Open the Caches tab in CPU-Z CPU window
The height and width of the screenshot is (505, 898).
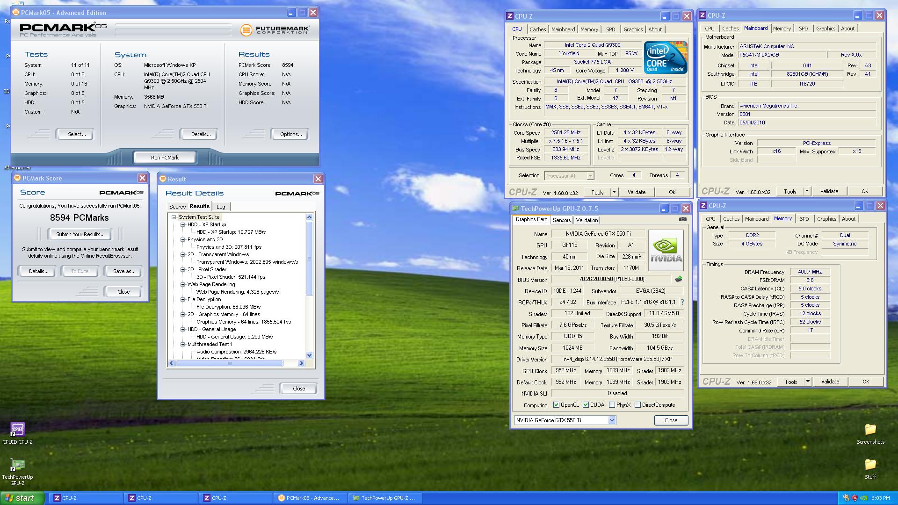click(538, 29)
